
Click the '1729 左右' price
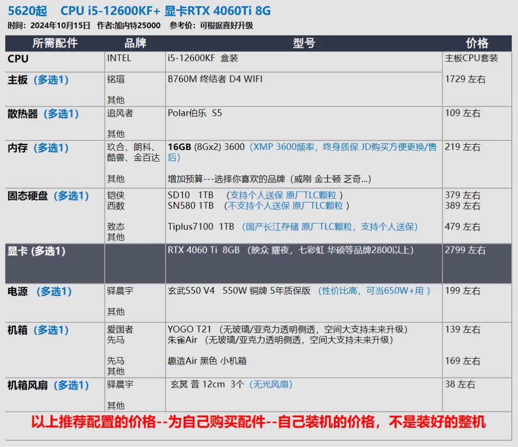(465, 79)
